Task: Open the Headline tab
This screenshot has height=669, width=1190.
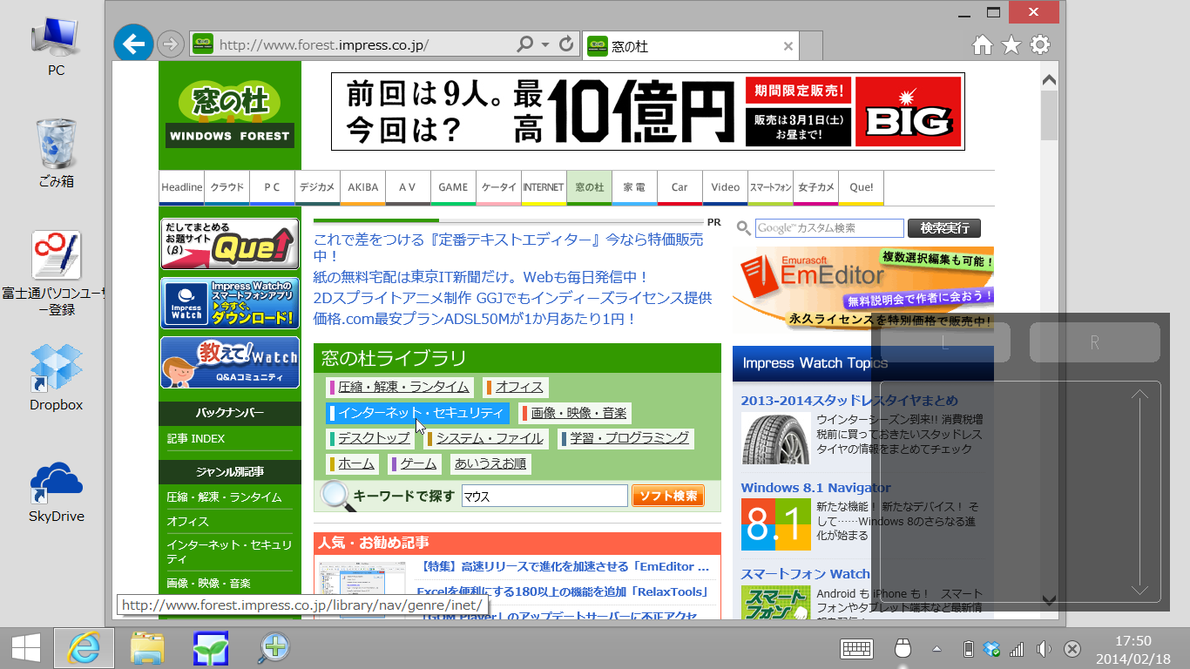Action: click(180, 186)
